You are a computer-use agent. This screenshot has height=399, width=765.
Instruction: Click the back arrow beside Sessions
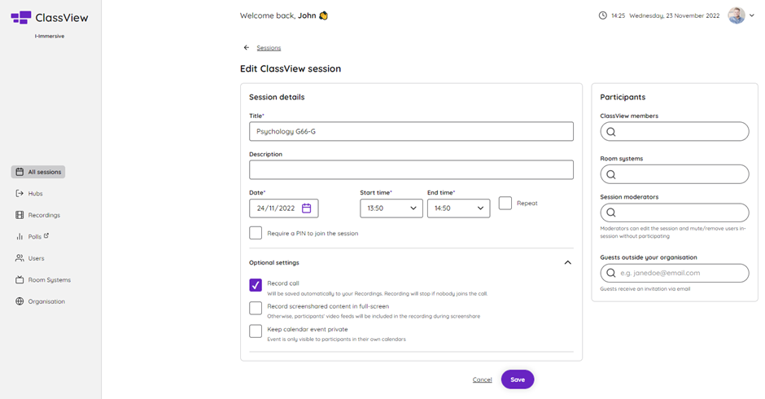coord(247,47)
